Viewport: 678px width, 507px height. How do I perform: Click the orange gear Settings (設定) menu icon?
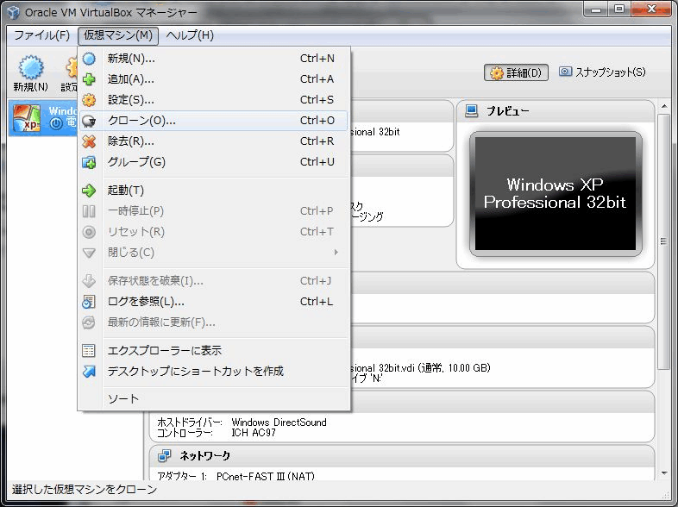tap(89, 100)
